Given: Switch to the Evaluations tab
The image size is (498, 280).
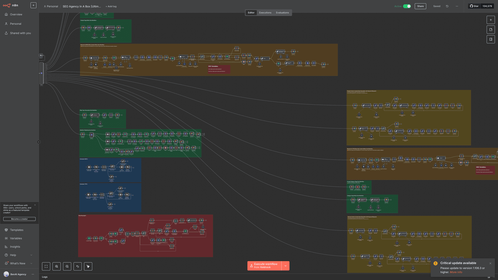Looking at the screenshot, I should click(282, 13).
